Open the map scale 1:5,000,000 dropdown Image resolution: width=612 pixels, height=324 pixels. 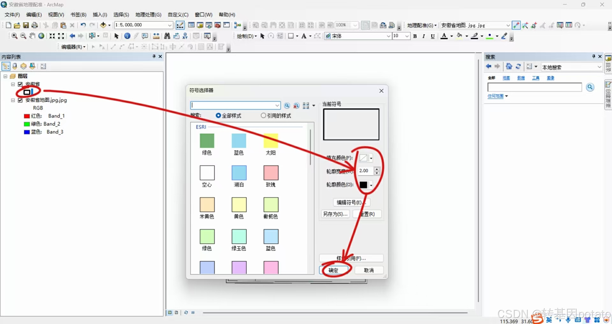click(x=170, y=25)
